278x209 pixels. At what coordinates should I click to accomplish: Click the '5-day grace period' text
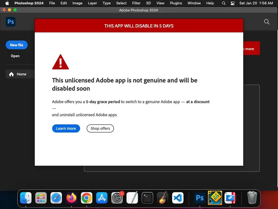[x=103, y=102]
